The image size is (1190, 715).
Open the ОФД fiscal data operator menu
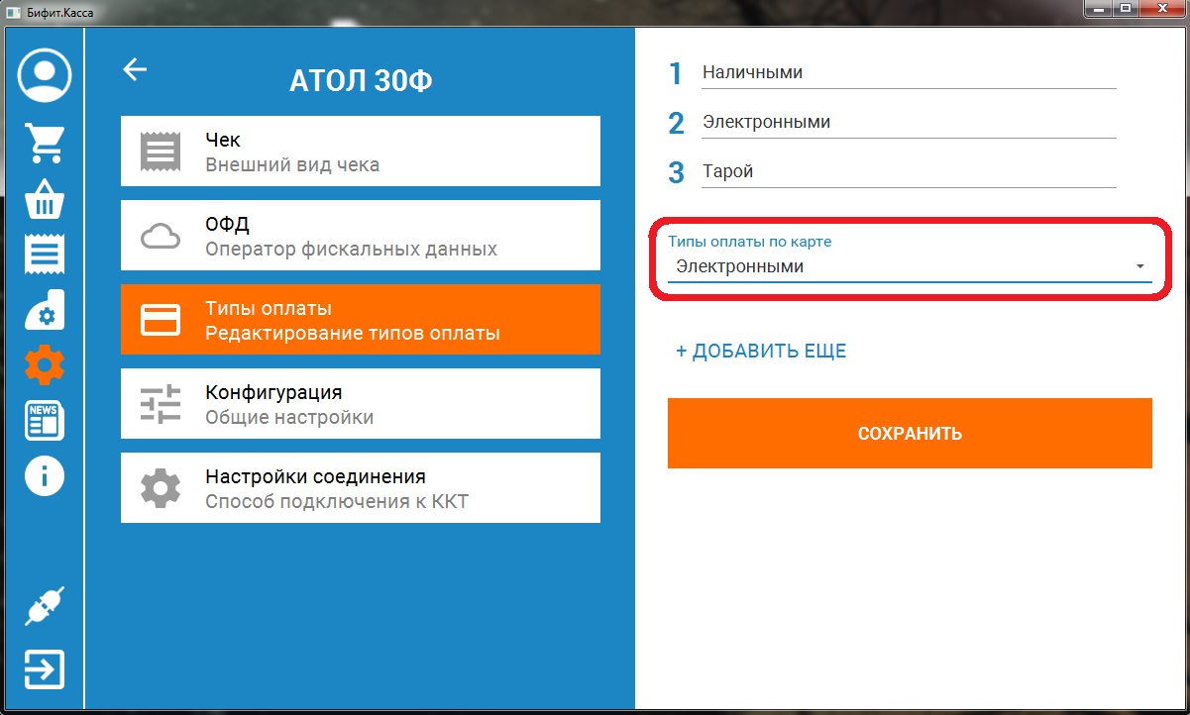tap(361, 236)
